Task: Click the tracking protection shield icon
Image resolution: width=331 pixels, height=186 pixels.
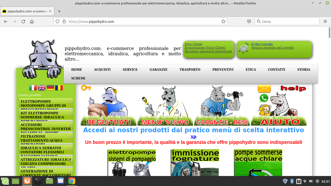Action: pyautogui.click(x=57, y=21)
